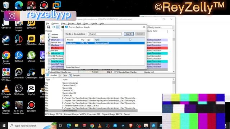The height and width of the screenshot is (129, 230).
Task: Open the Bandicam desktop shortcut
Action: click(x=31, y=107)
